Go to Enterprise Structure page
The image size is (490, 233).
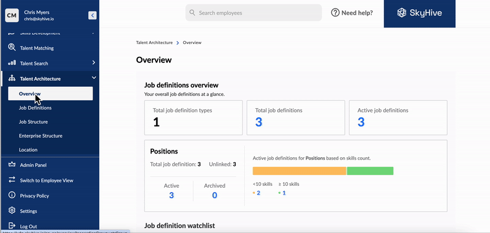[x=40, y=136]
